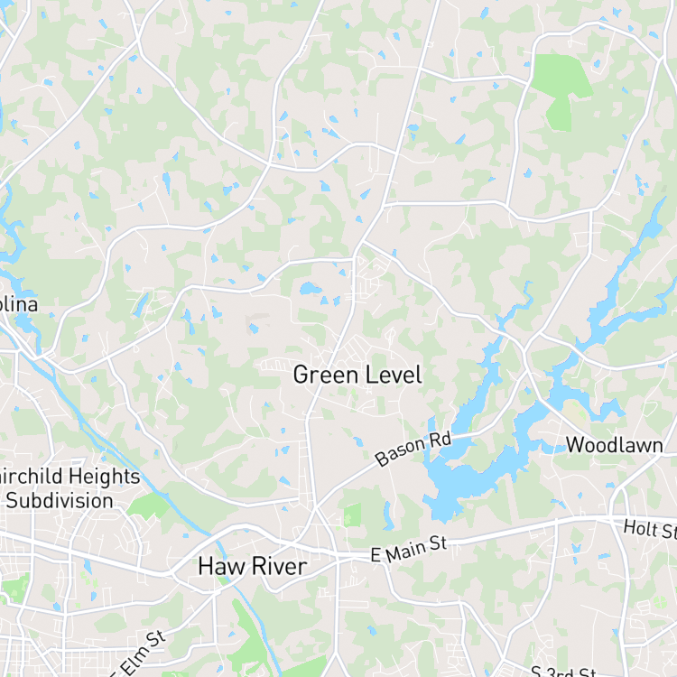The height and width of the screenshot is (677, 677).
Task: Click the Holt St road label
Action: coord(650,530)
